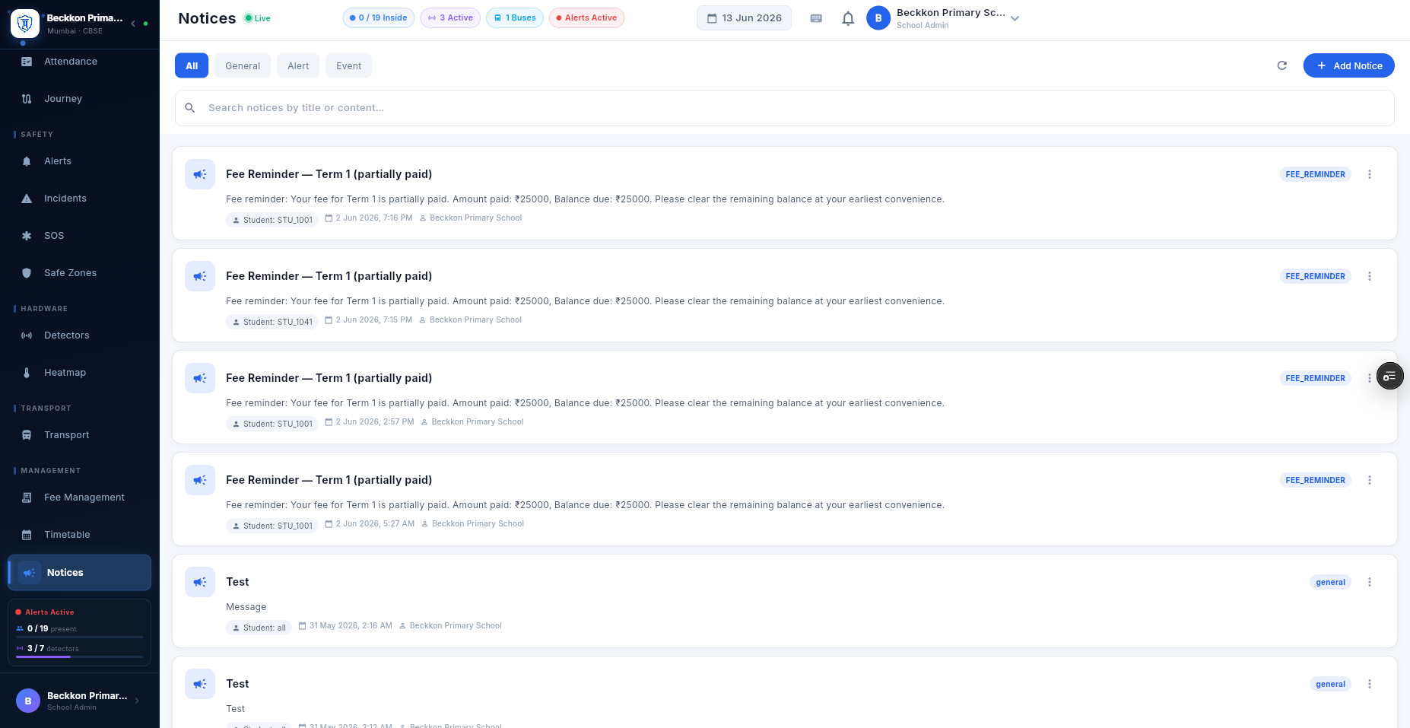This screenshot has width=1410, height=728.
Task: Click the Timetable sidebar label
Action: point(67,535)
